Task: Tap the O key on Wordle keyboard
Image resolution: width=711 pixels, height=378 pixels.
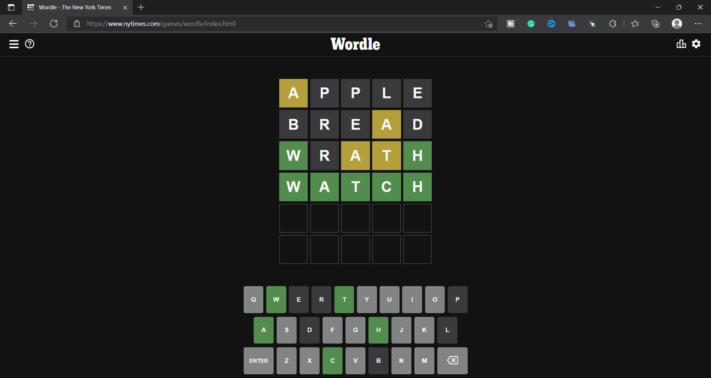Action: [x=435, y=299]
